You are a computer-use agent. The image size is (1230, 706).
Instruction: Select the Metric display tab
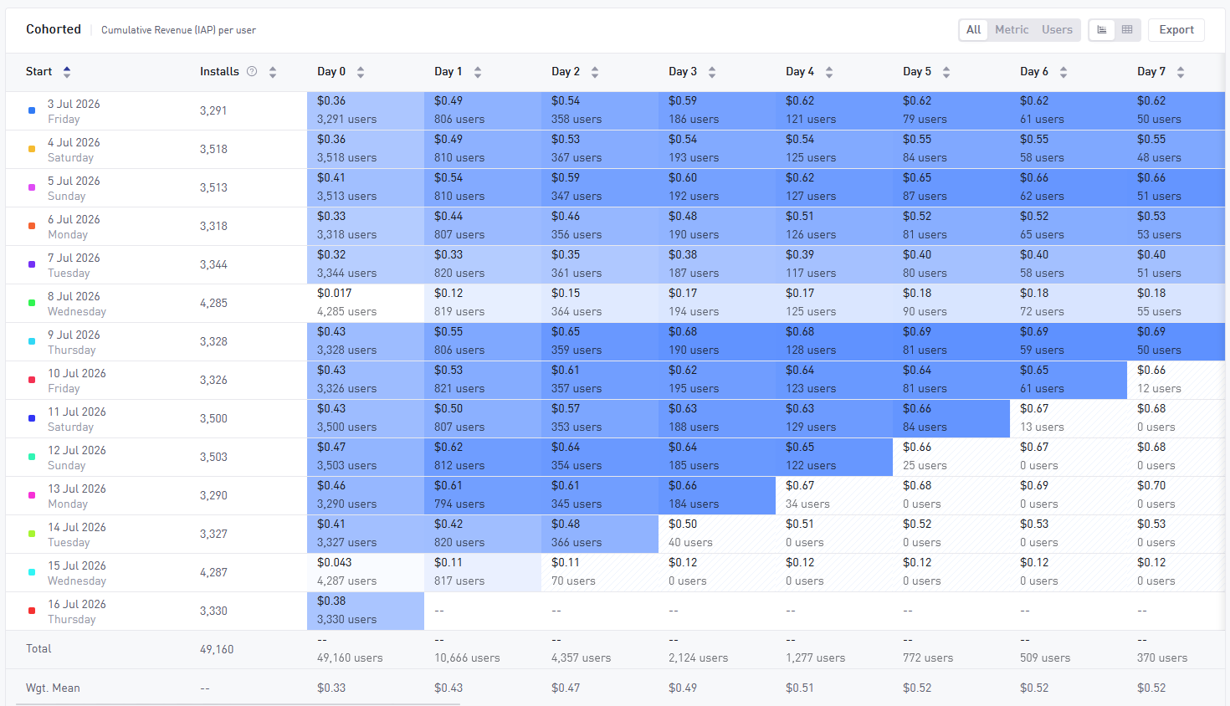click(1012, 30)
